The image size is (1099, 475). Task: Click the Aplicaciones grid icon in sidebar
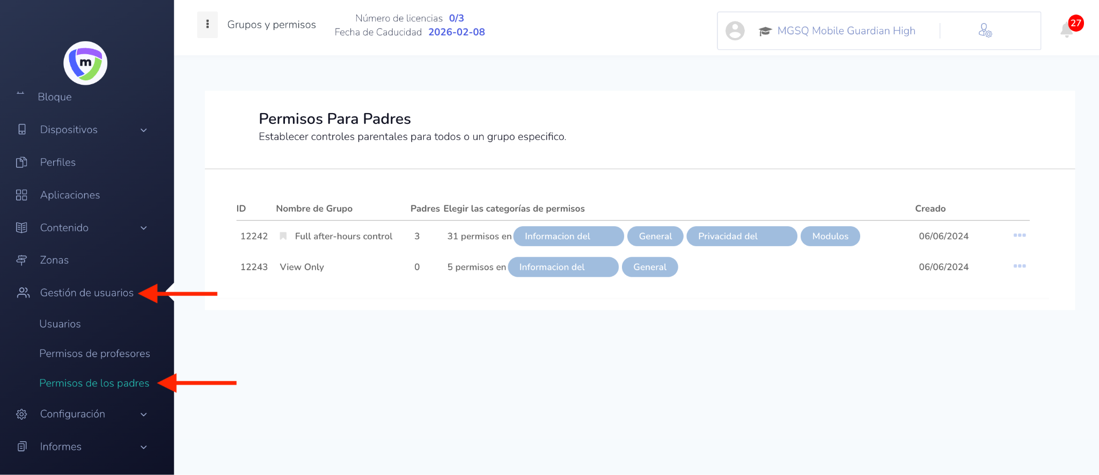click(21, 195)
